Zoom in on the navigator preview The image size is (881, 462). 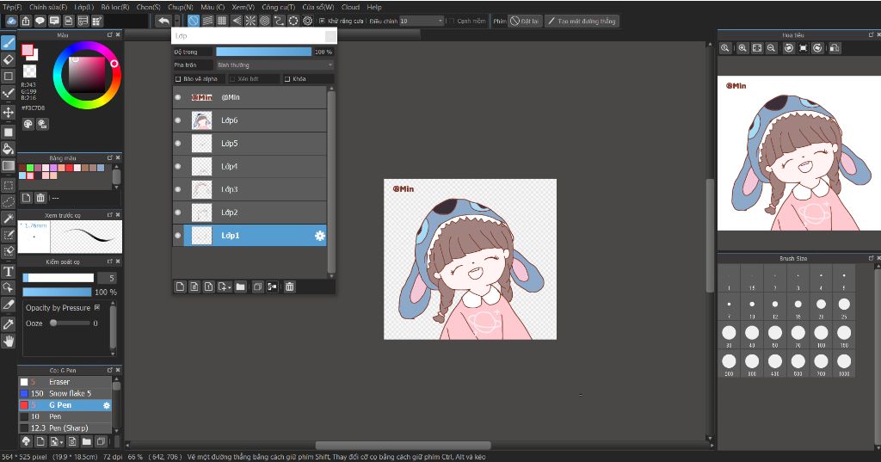pyautogui.click(x=742, y=48)
